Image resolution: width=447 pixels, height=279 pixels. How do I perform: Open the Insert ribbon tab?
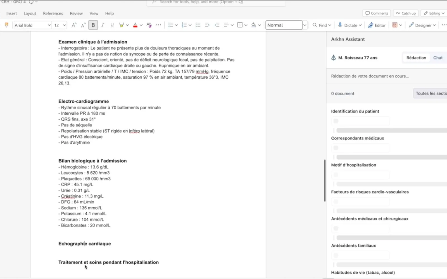point(11,13)
